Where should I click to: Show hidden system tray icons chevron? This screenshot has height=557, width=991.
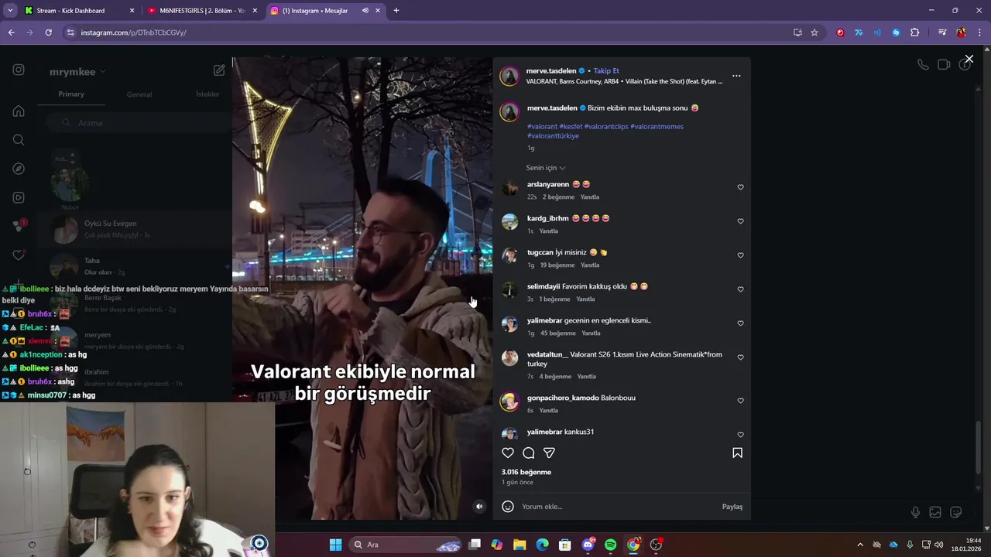point(859,545)
